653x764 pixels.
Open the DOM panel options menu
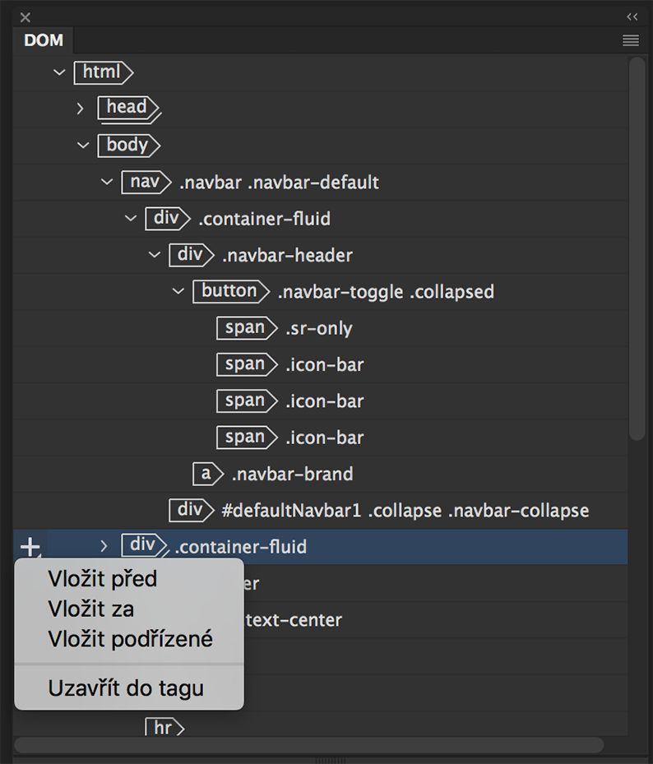pyautogui.click(x=631, y=40)
